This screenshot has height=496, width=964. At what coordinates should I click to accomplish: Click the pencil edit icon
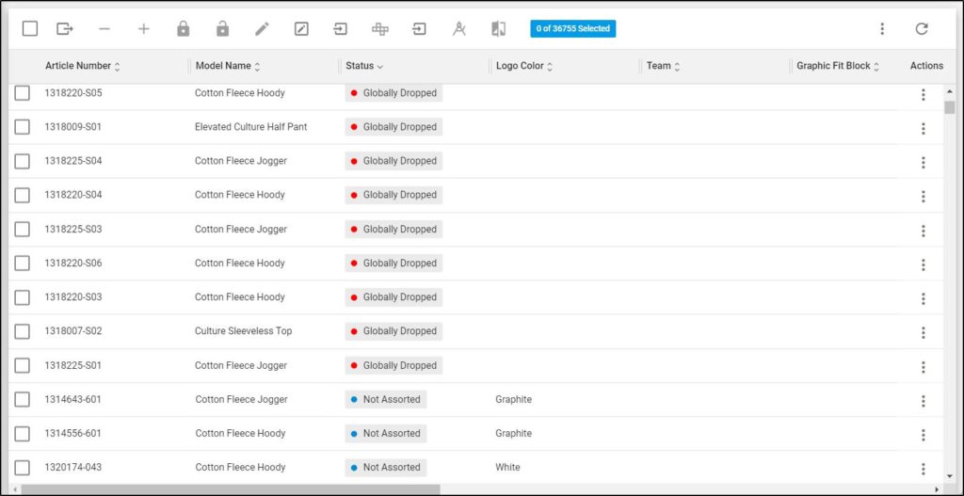point(262,29)
